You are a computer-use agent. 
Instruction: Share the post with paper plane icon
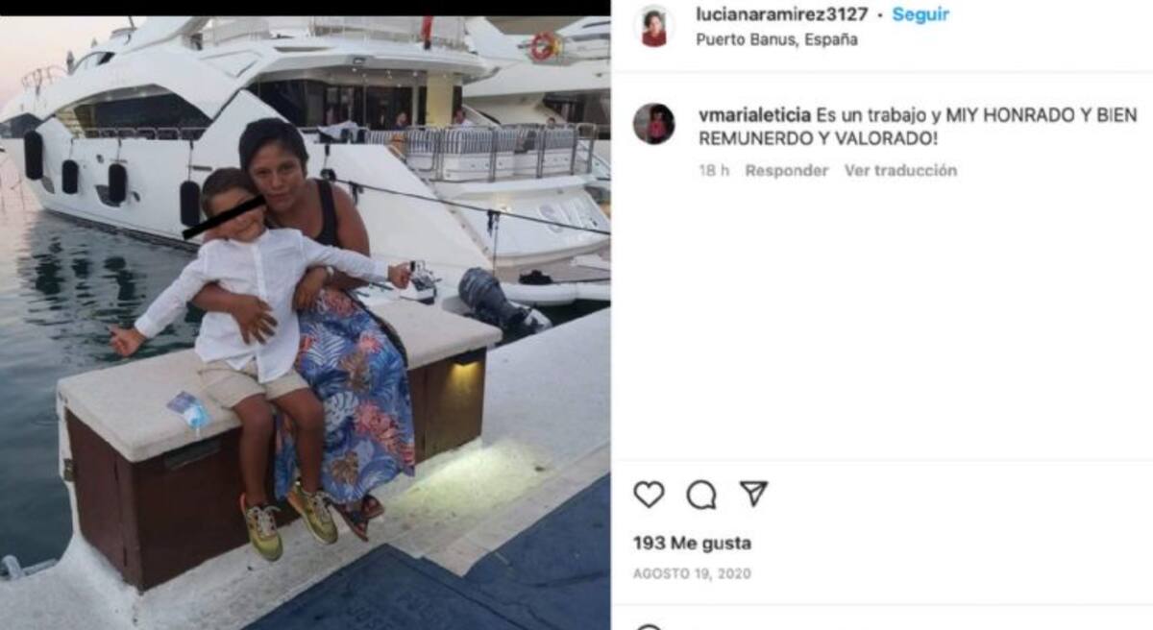(x=754, y=494)
